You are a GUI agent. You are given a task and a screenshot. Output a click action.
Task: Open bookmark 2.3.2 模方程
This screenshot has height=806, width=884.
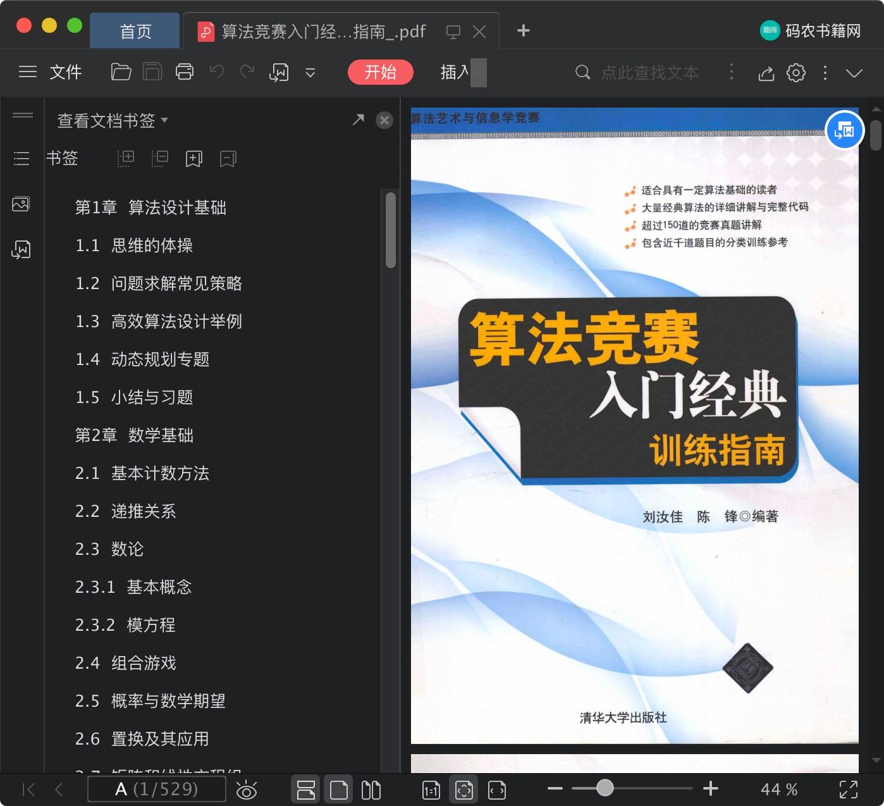pos(125,625)
